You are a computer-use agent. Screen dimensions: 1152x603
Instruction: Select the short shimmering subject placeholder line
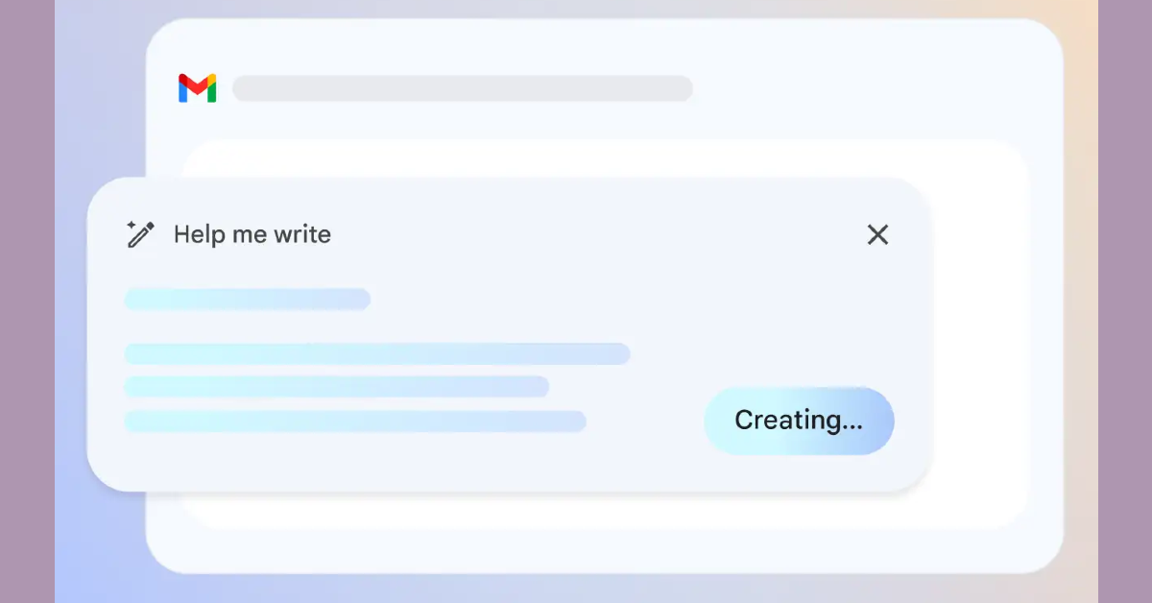click(x=247, y=299)
